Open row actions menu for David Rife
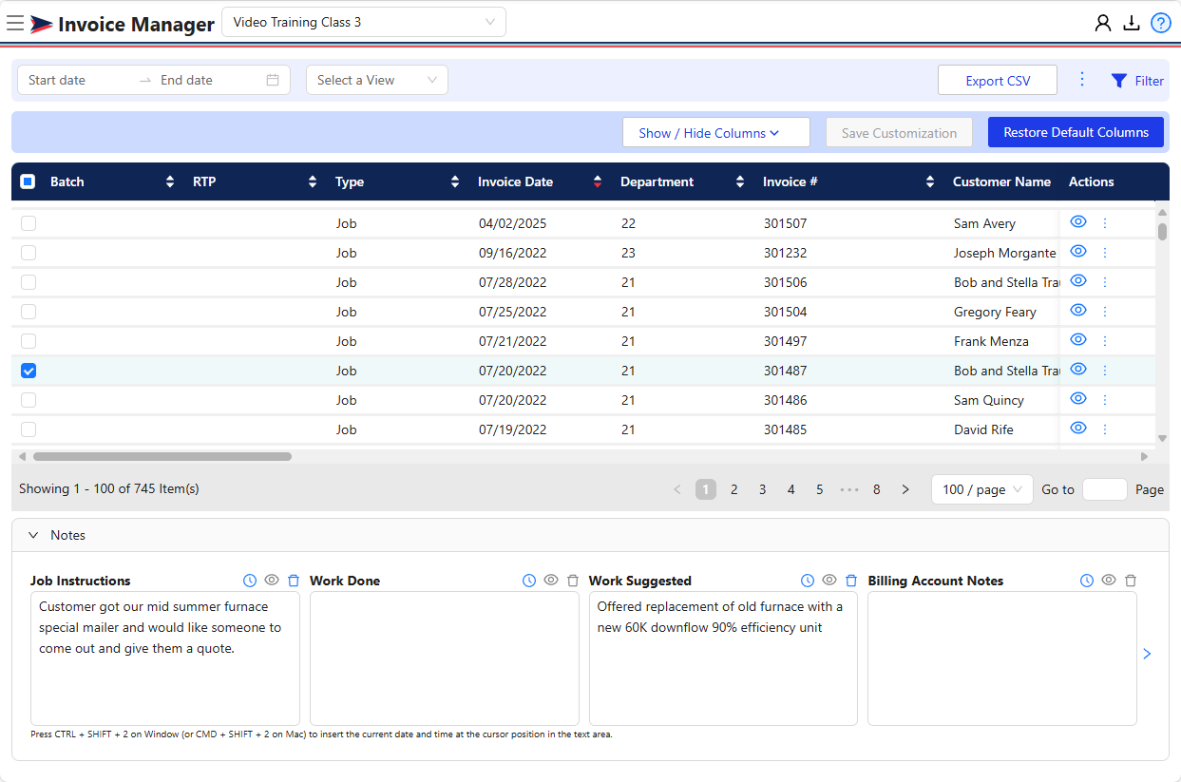This screenshot has height=782, width=1181. click(x=1105, y=429)
